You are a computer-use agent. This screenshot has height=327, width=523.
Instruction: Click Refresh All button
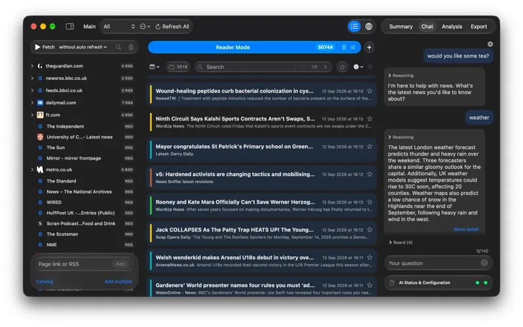point(172,26)
